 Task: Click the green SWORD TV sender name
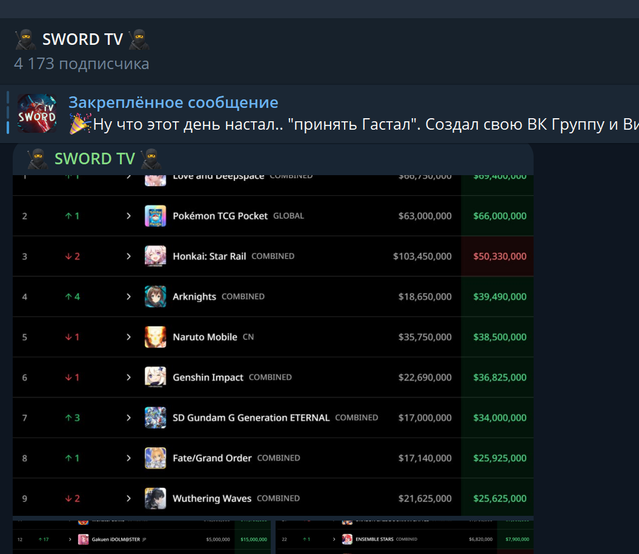point(94,159)
